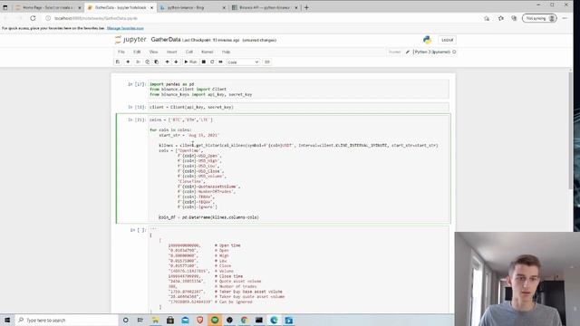Image resolution: width=580 pixels, height=326 pixels.
Task: Open a new browser tab
Action: [x=306, y=7]
